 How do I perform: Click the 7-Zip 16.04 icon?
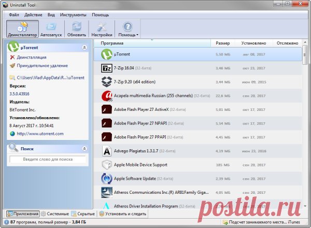[107, 68]
